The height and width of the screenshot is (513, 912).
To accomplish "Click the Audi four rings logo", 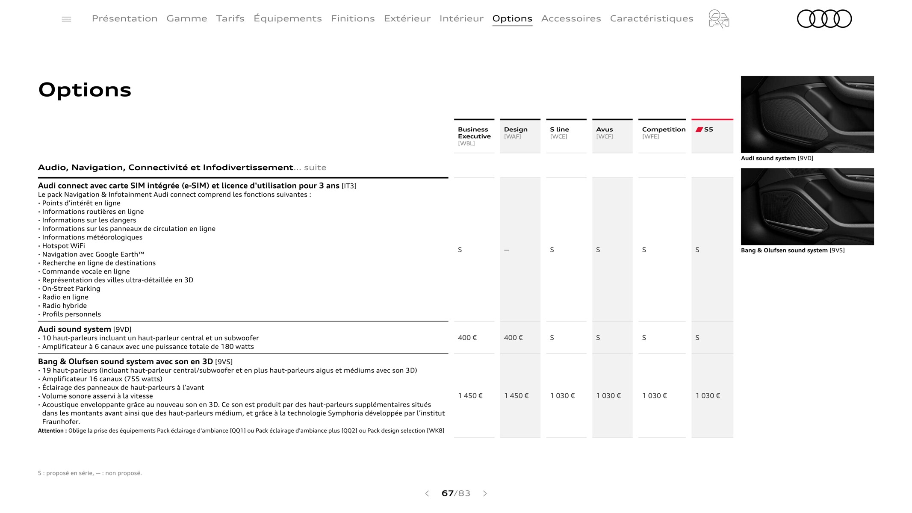I will (824, 19).
